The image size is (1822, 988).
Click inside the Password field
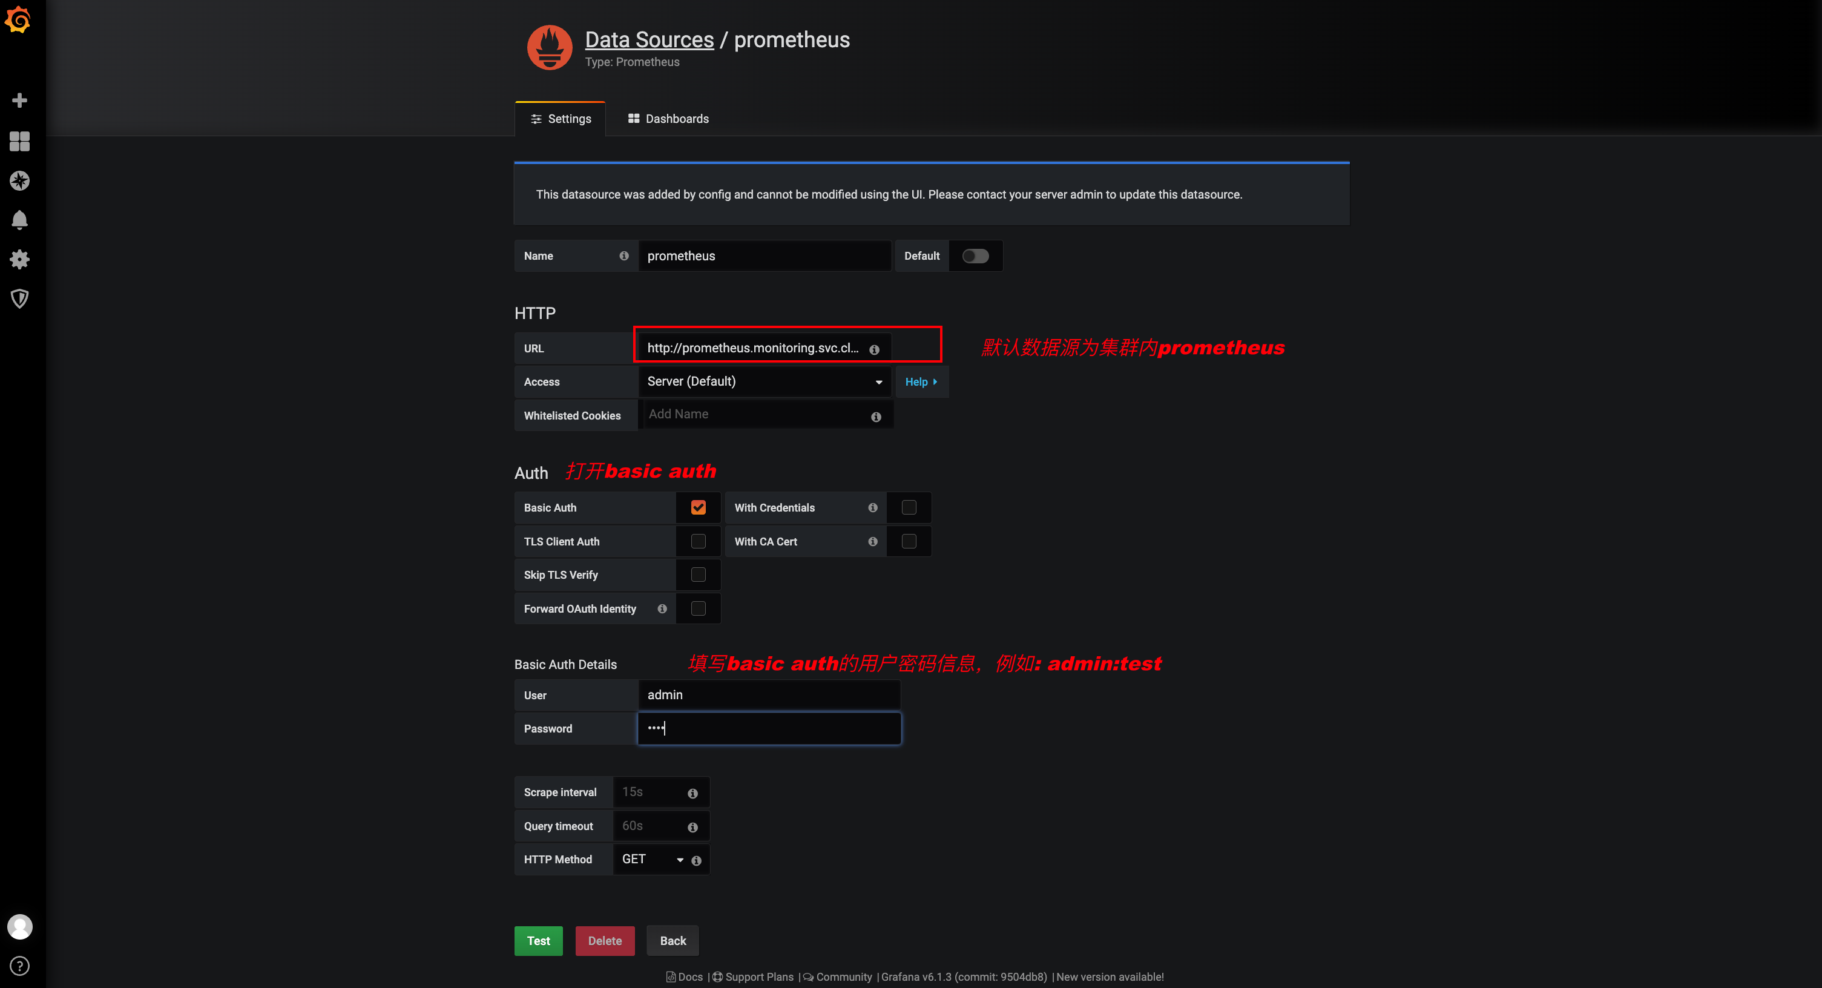769,728
